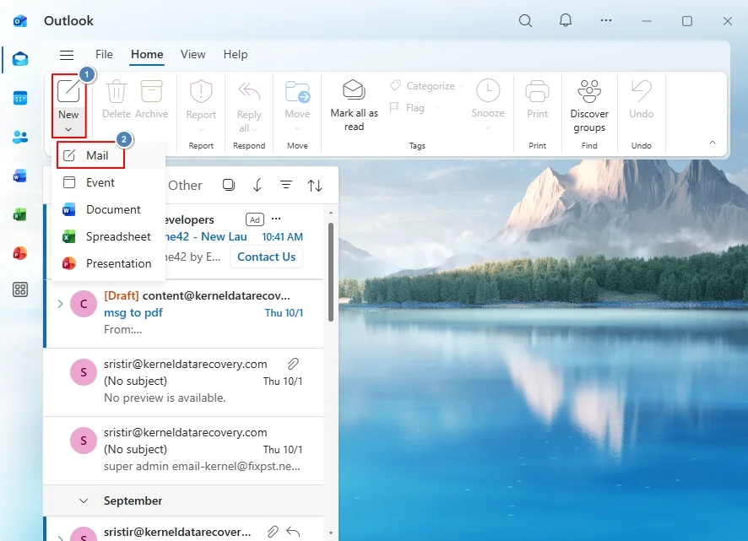Click the search magnifier icon
Viewport: 748px width, 541px height.
tap(525, 20)
